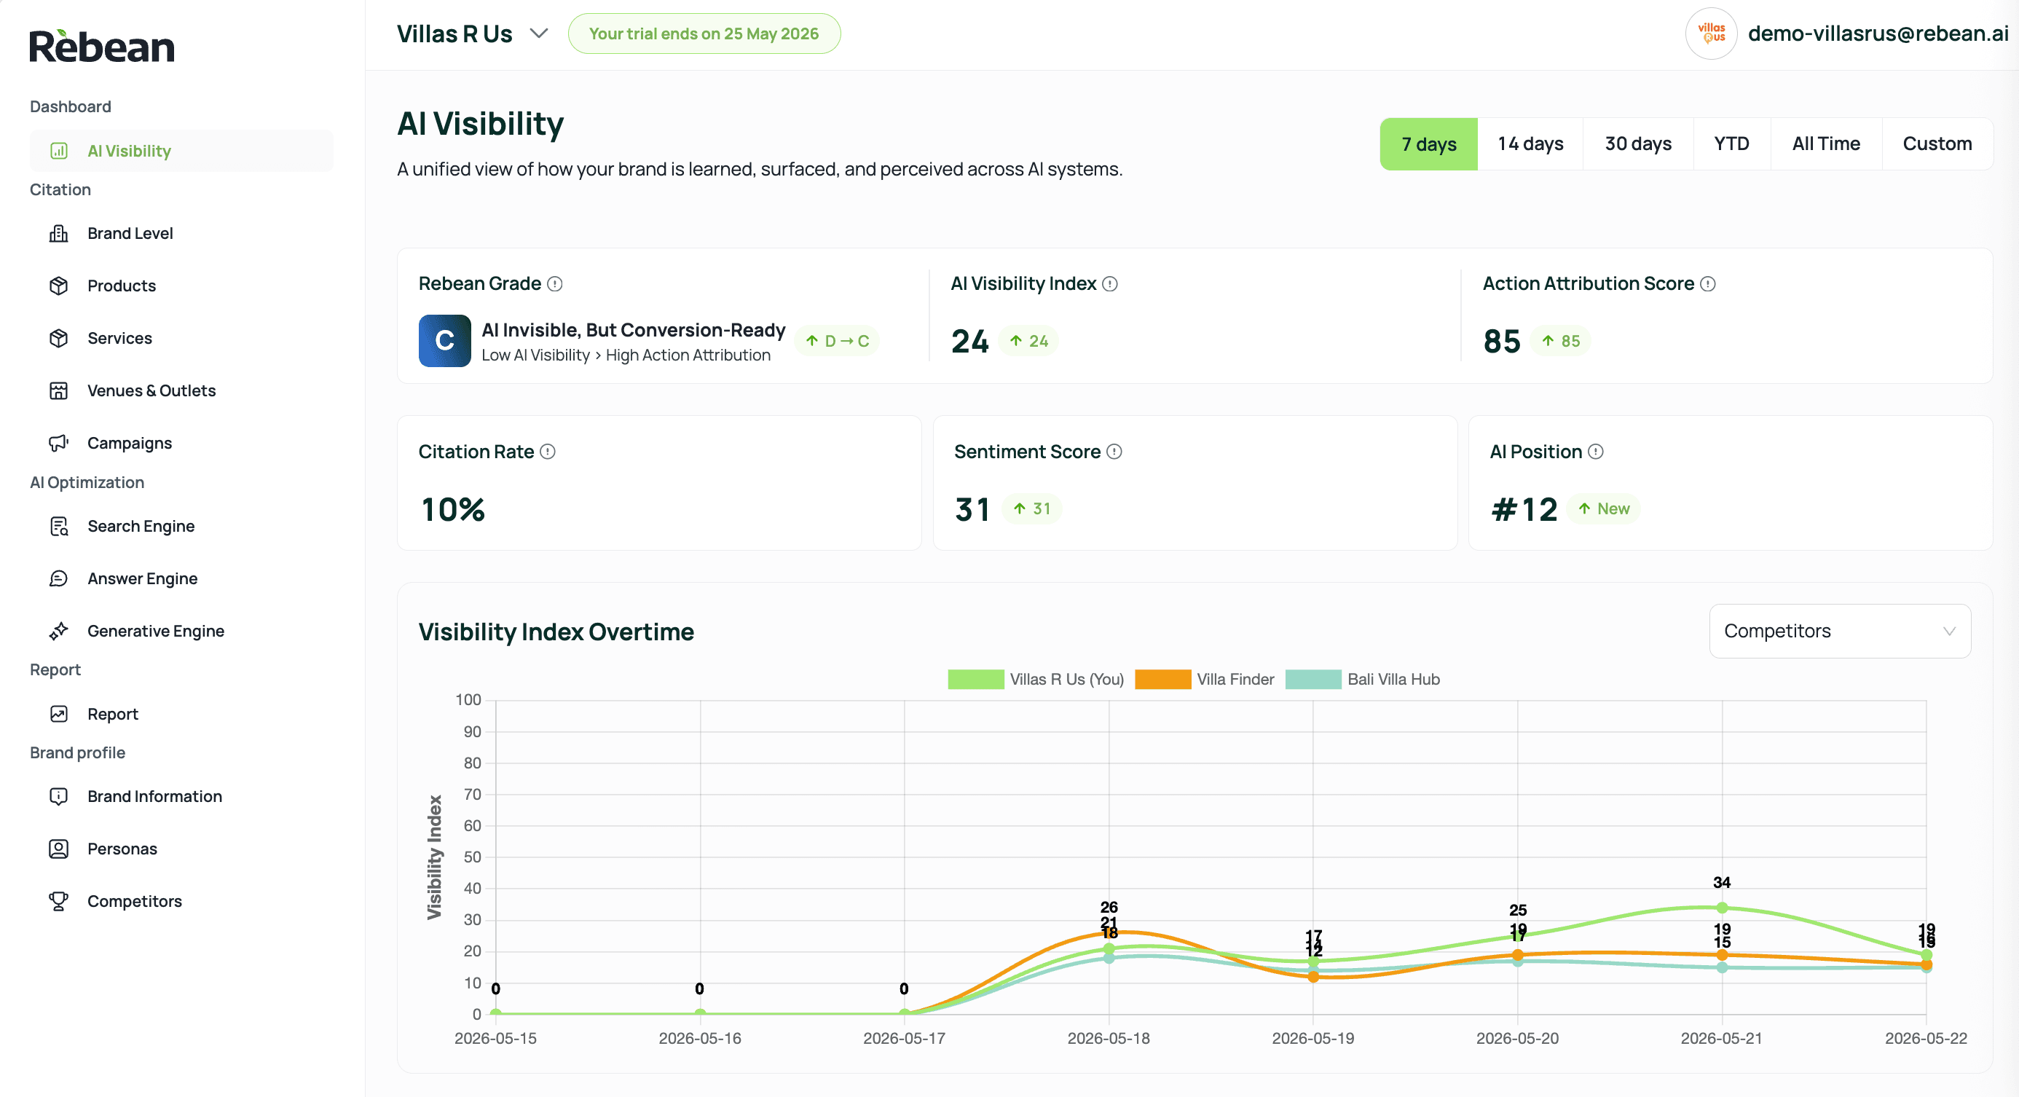
Task: Click the Visibility Index Overtime heading
Action: pos(556,632)
